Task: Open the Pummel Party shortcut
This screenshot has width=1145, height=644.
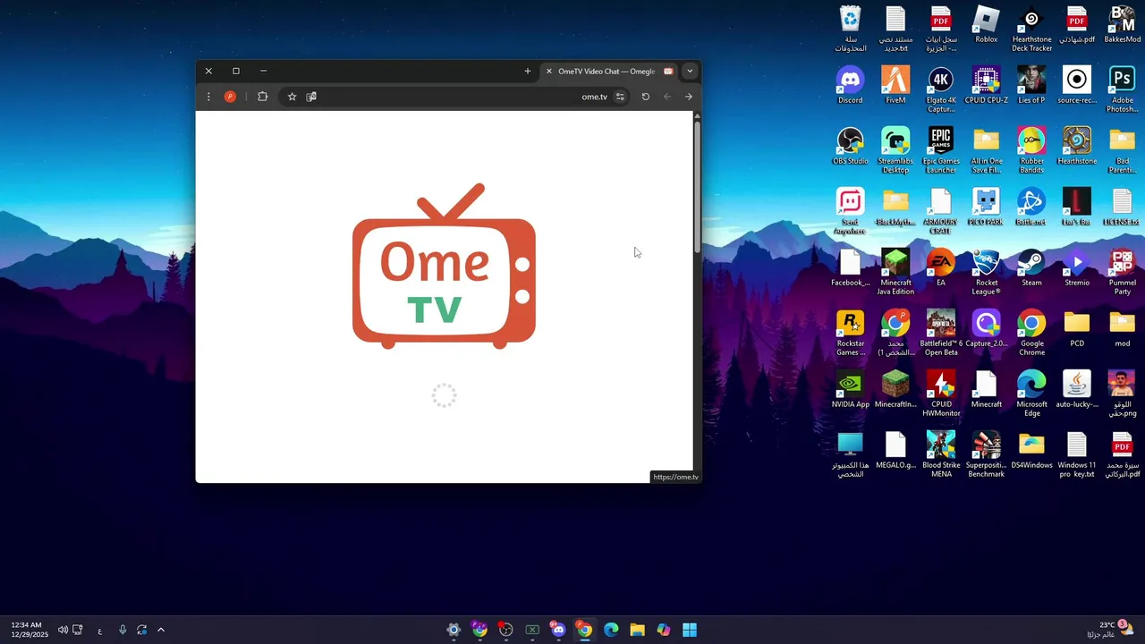Action: tap(1122, 272)
